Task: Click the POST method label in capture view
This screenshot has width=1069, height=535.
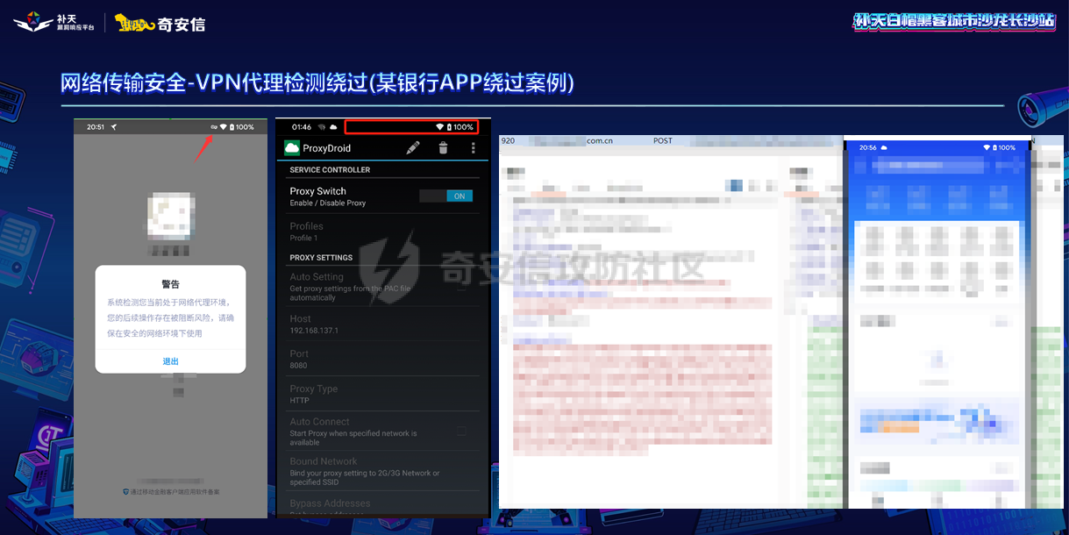Action: tap(663, 140)
